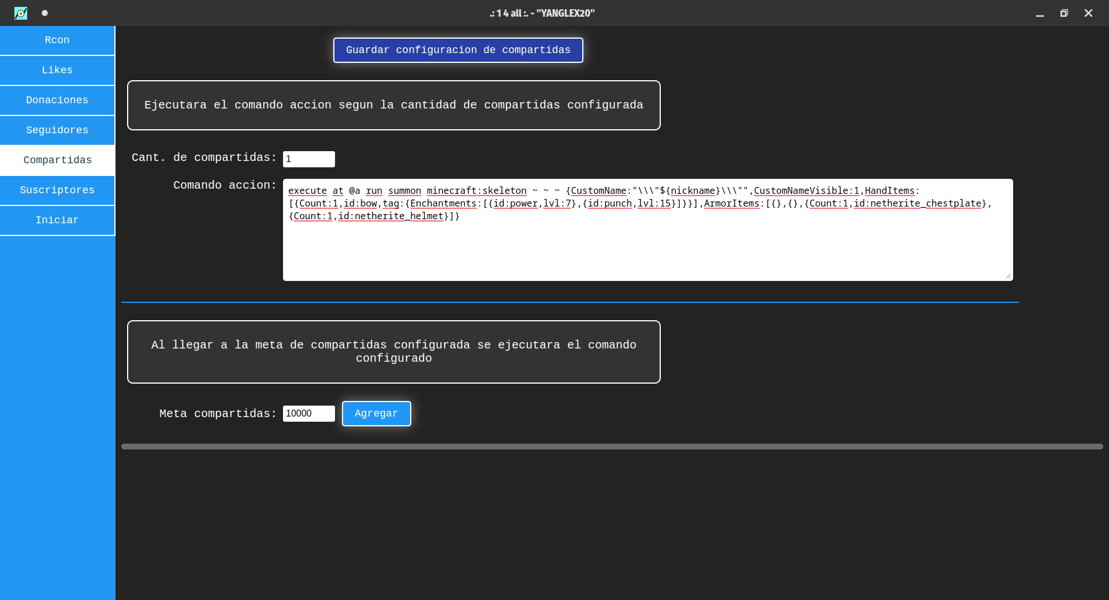Click Iniciar in the sidebar
1109x600 pixels.
[x=57, y=220]
